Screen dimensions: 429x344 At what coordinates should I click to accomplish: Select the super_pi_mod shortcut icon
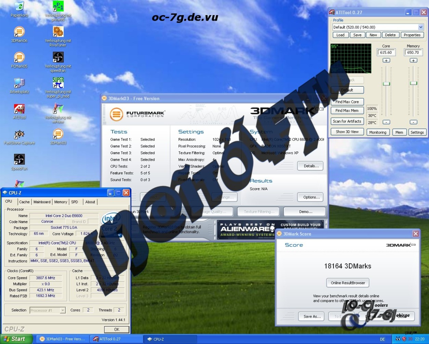click(x=58, y=83)
